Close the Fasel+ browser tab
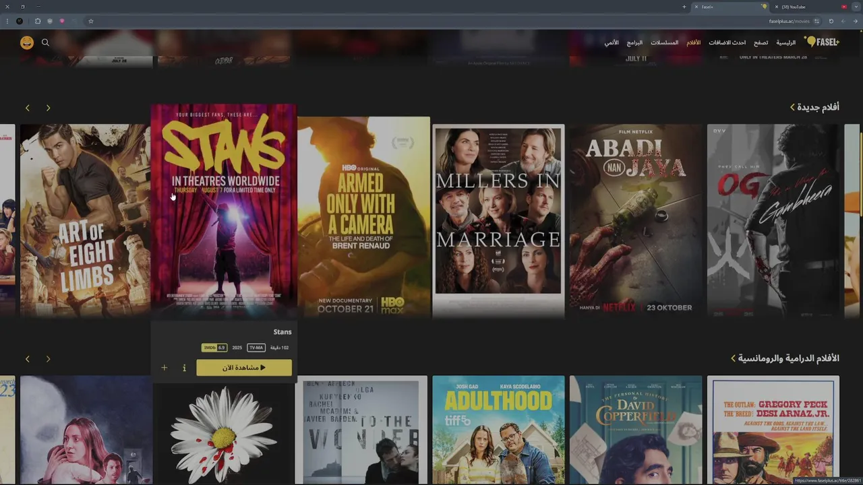 [696, 7]
